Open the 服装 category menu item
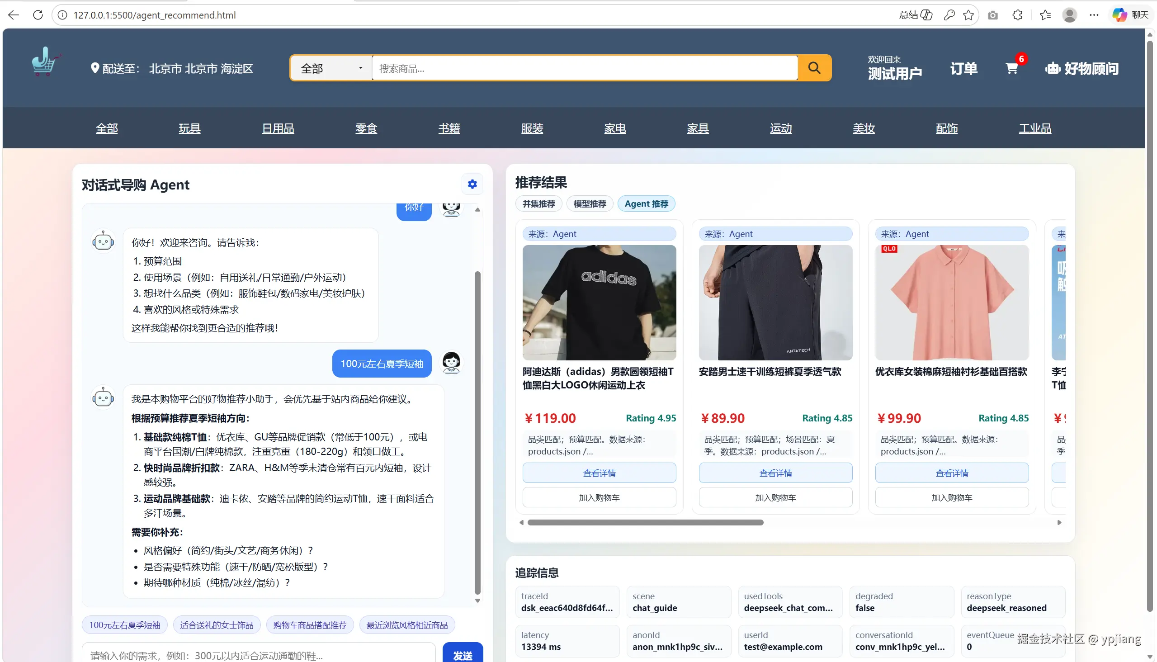1157x662 pixels. click(x=532, y=129)
